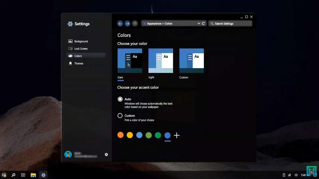The height and width of the screenshot is (179, 319).
Task: Open account options via small gear icon
Action: (106, 154)
